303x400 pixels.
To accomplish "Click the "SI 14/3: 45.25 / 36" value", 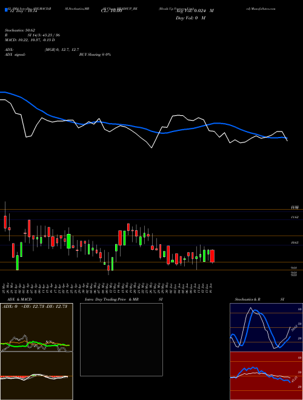I will pyautogui.click(x=44, y=35).
